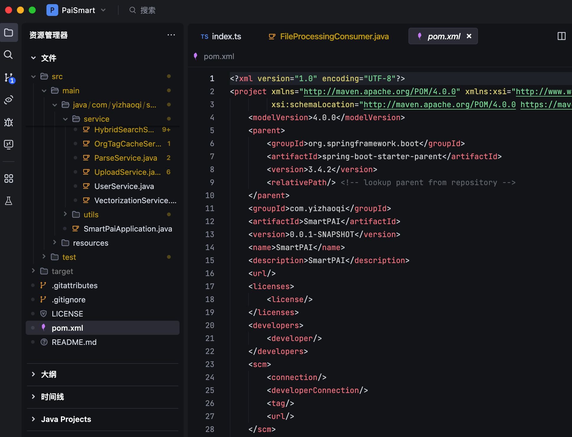Switch to the FileProcessingConsumer.java tab
The width and height of the screenshot is (572, 437).
point(329,36)
